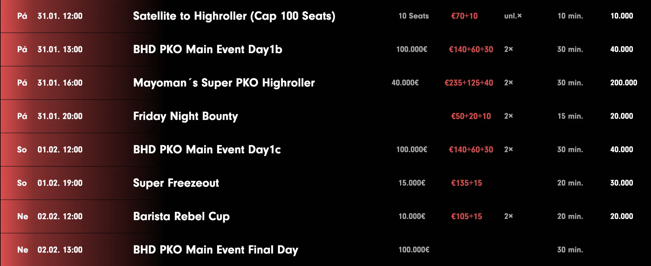Click the €135+15 Freezeout buy-in
651x266 pixels.
point(466,183)
